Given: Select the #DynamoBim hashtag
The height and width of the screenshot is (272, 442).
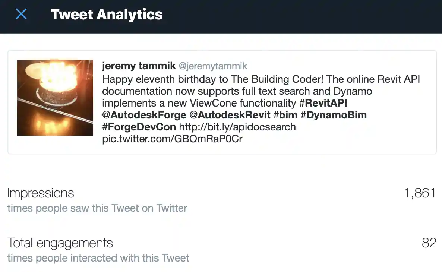Looking at the screenshot, I should click(x=334, y=115).
